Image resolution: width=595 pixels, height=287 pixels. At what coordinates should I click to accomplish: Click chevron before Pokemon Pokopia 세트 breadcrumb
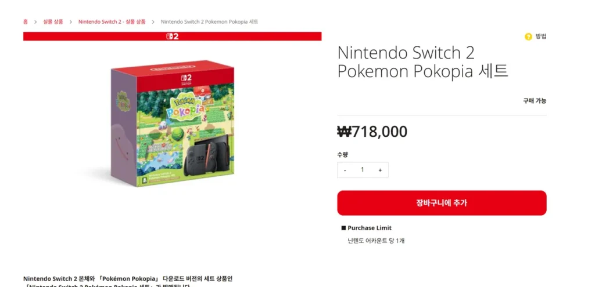[153, 21]
